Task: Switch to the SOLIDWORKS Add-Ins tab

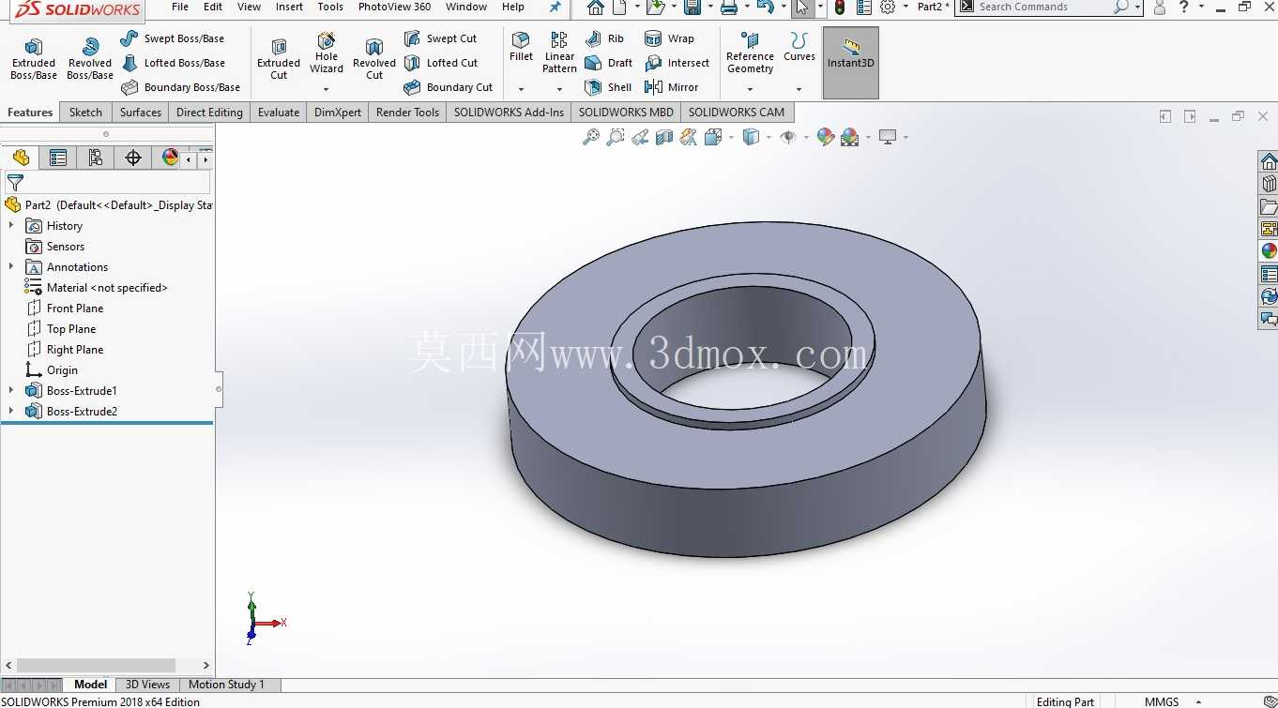Action: 510,113
